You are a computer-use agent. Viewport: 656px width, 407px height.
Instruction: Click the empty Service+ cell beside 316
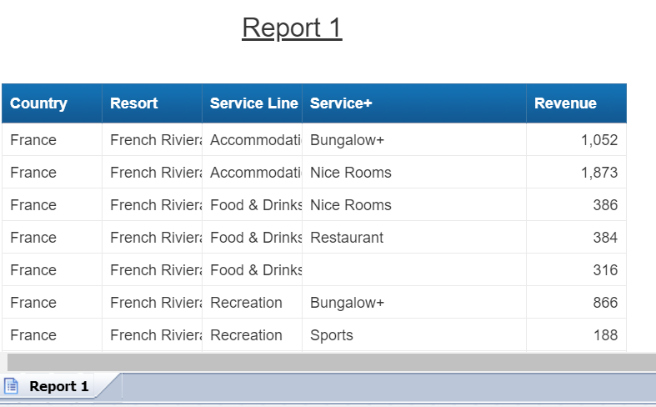413,270
